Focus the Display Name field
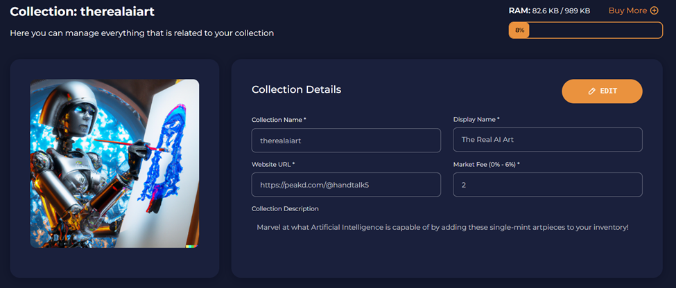This screenshot has height=288, width=676. (x=548, y=139)
